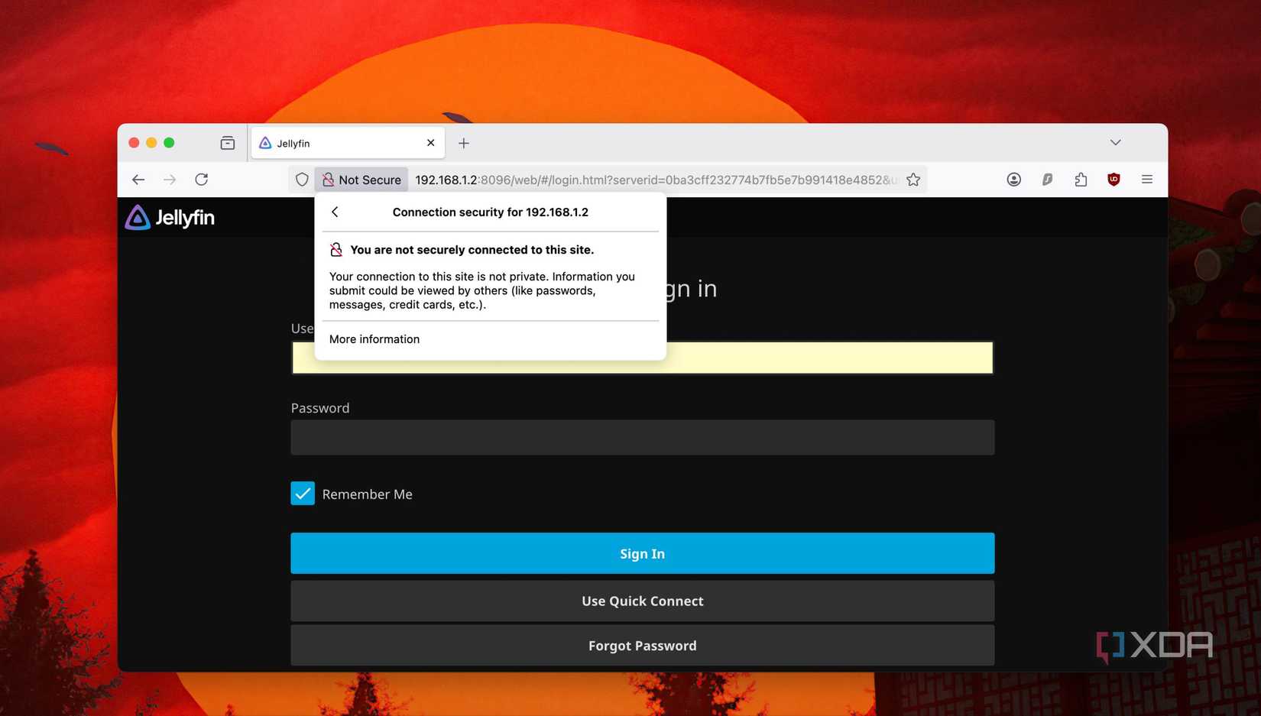
Task: Open the More information link
Action: pos(374,339)
